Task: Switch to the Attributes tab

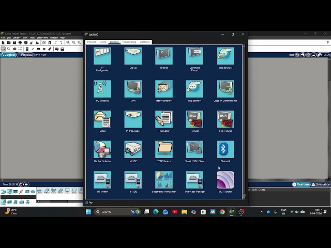Action: coord(145,42)
